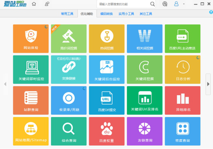Click the 爱站工具包 logo
213x149 pixels.
click(15, 4)
